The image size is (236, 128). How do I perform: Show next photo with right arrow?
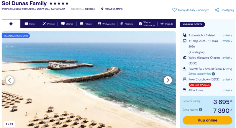pyautogui.click(x=168, y=80)
